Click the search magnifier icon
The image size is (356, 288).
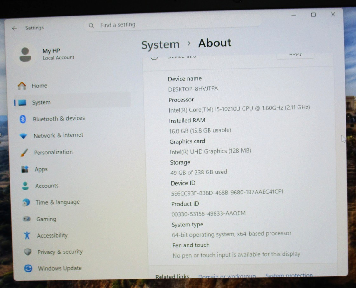coord(91,26)
